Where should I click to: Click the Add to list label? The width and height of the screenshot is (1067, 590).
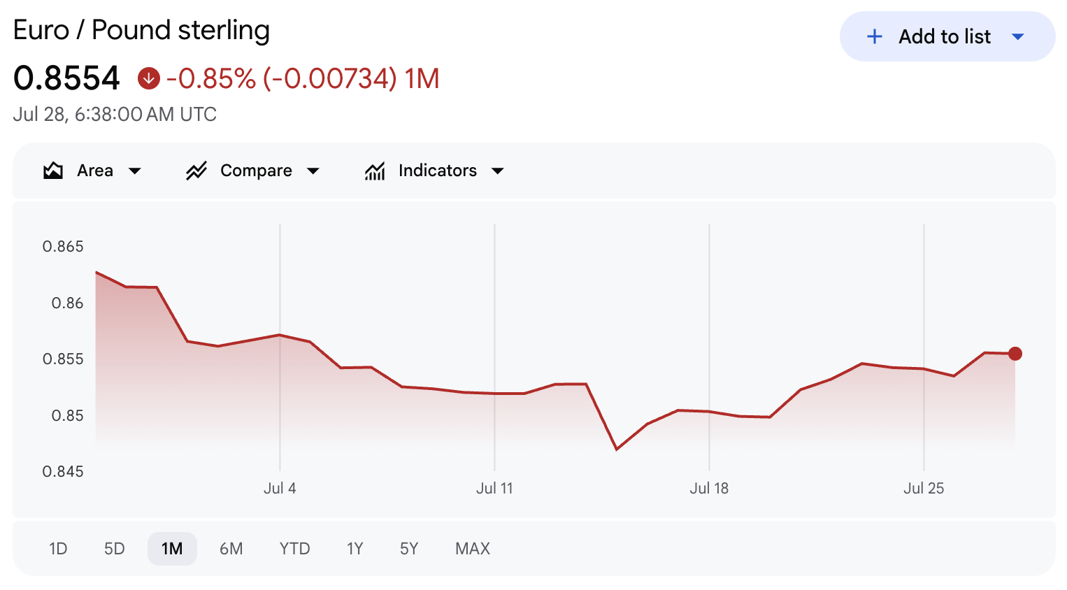point(945,36)
